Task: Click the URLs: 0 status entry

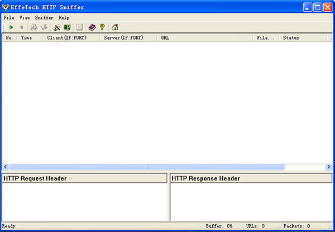Action: click(255, 226)
